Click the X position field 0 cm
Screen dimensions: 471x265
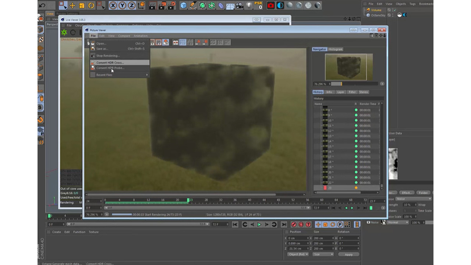point(298,238)
